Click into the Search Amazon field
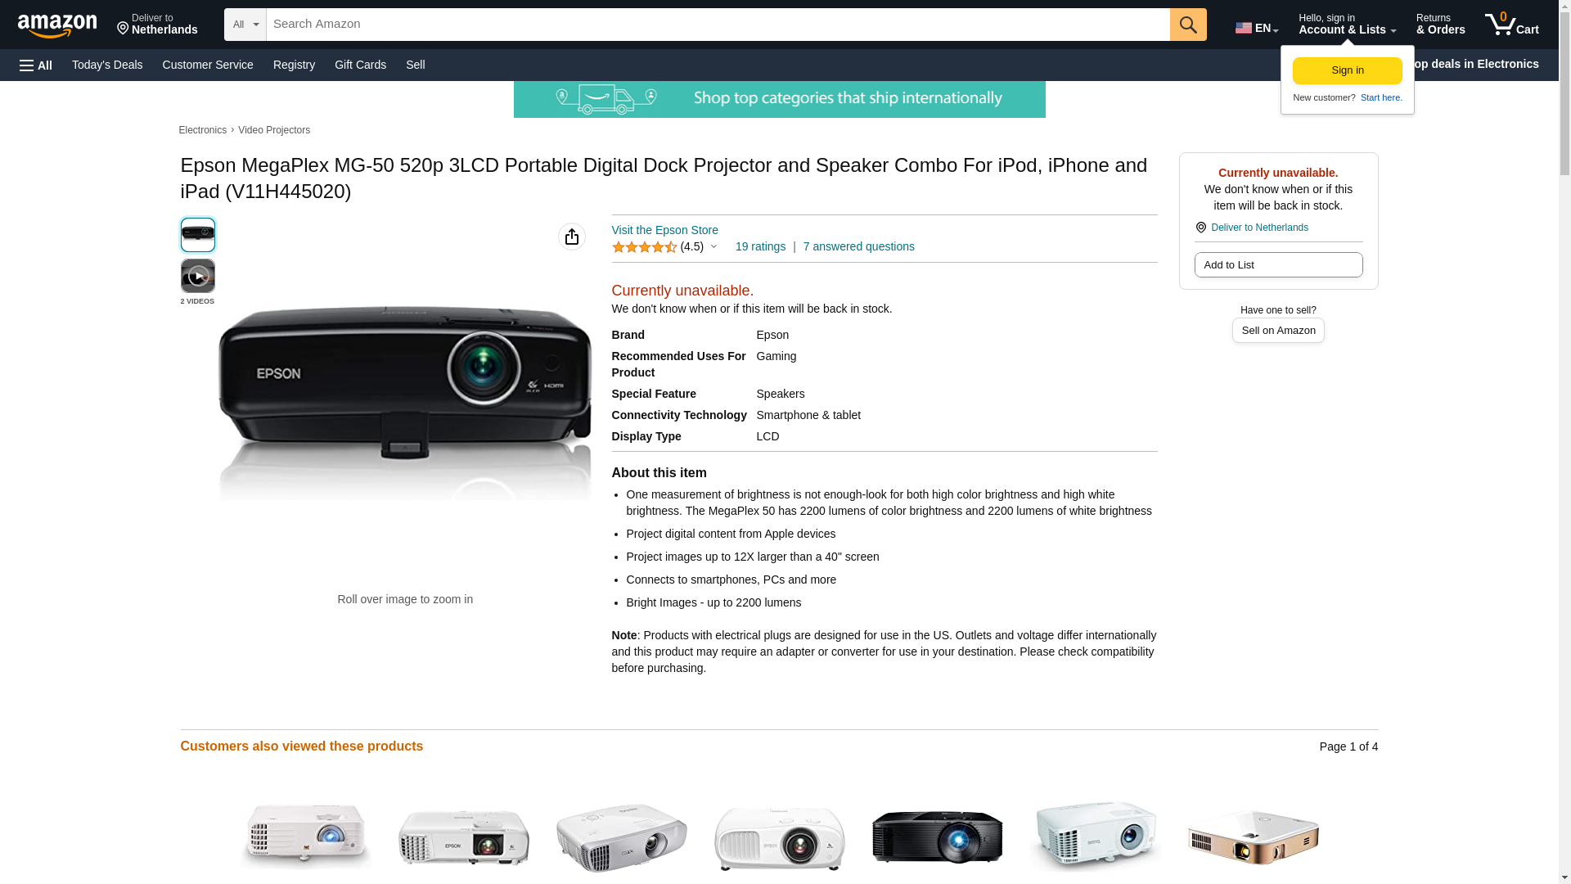The image size is (1571, 884). coord(718,25)
